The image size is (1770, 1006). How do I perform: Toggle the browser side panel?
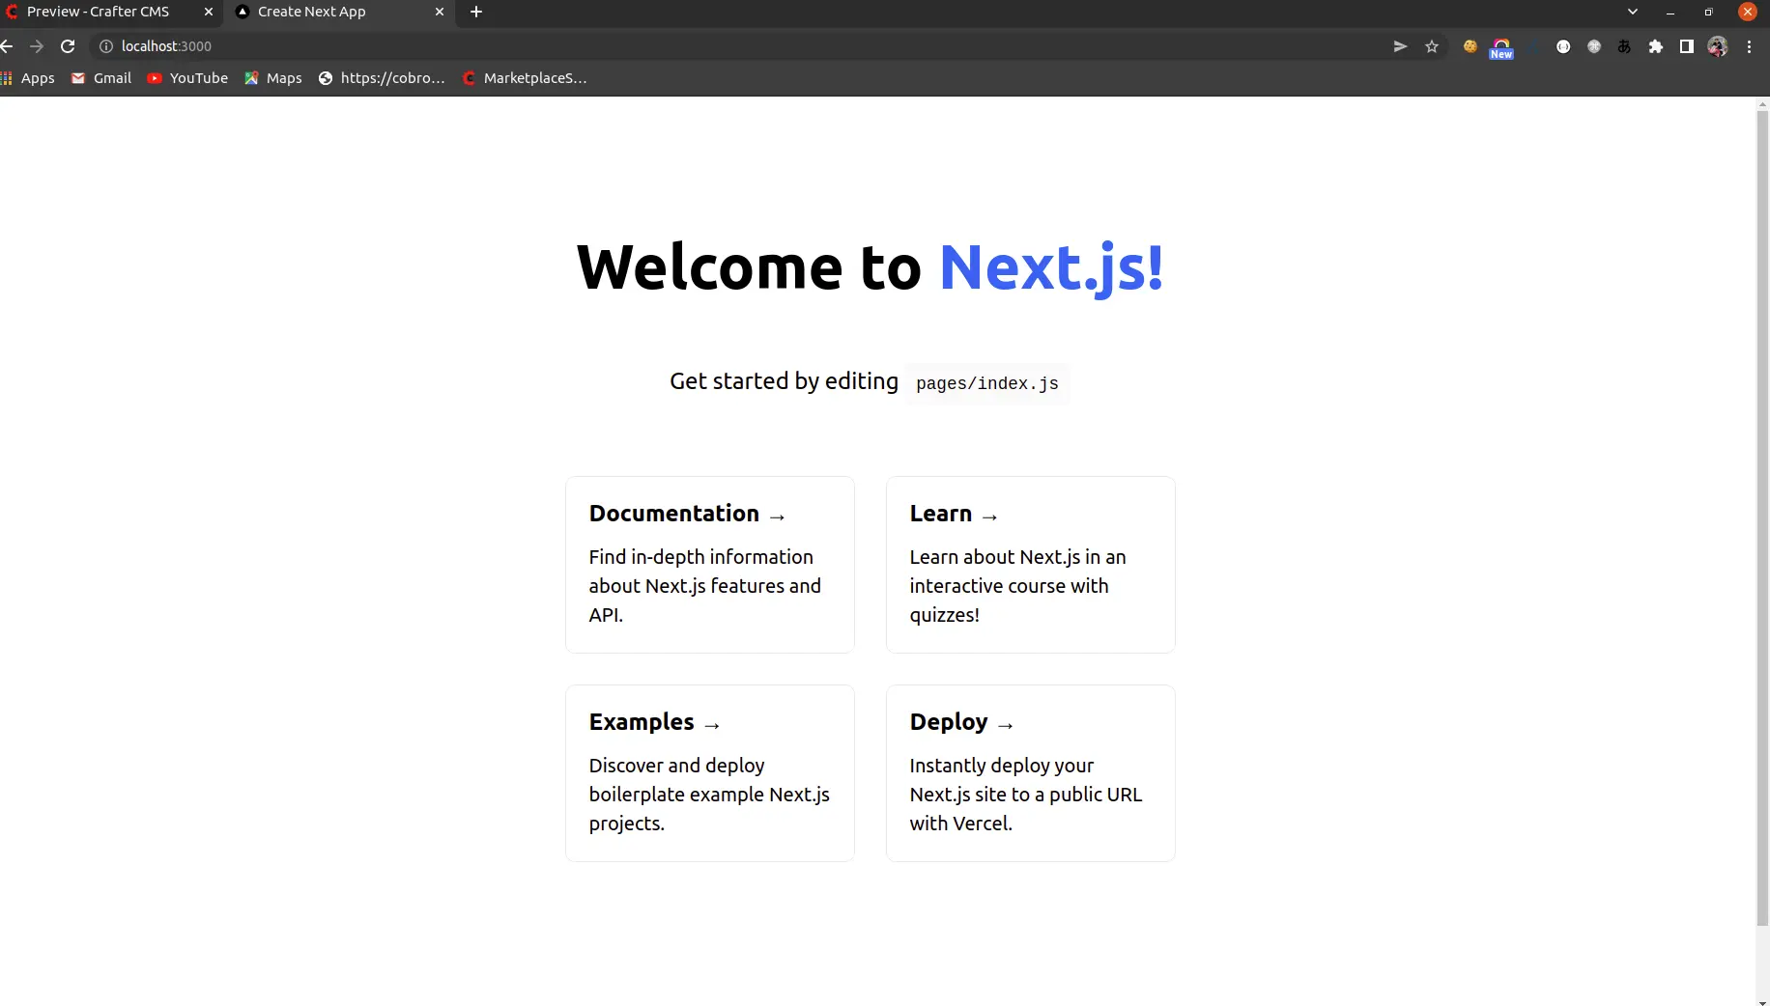coord(1687,46)
